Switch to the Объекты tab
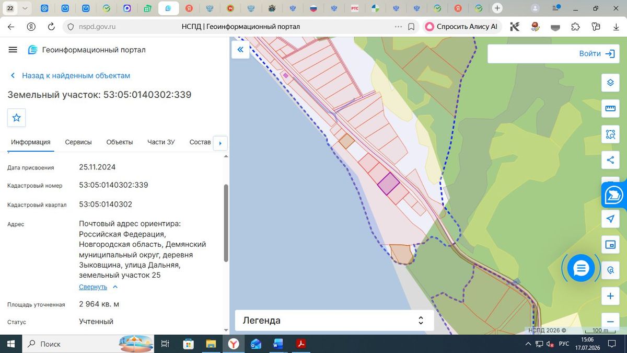627x353 pixels. click(x=120, y=142)
